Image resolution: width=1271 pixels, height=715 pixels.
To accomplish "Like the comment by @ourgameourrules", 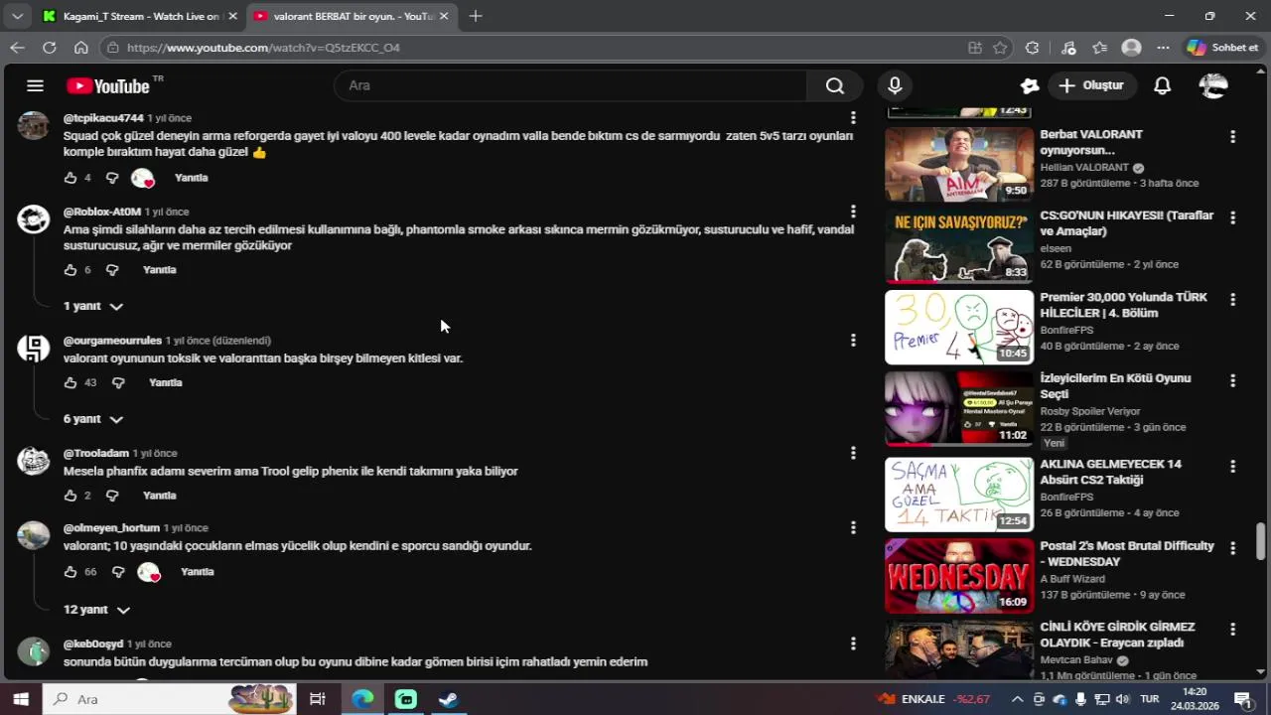I will (71, 382).
